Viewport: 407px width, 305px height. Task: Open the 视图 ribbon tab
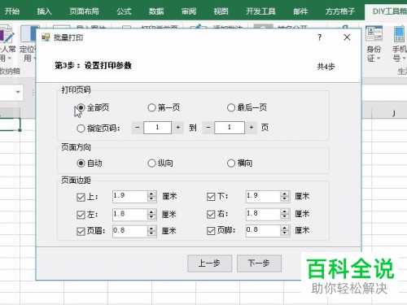[221, 11]
